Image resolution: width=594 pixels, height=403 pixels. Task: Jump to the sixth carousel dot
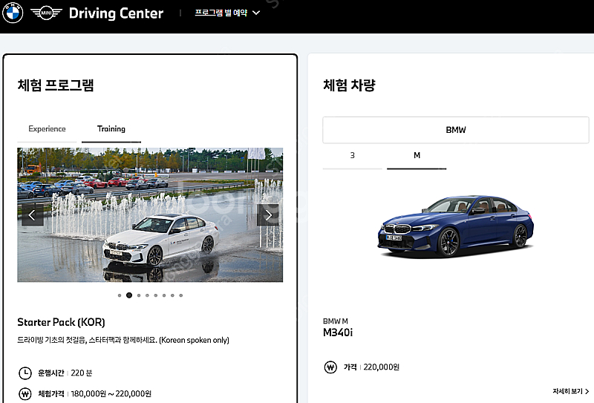pos(164,295)
